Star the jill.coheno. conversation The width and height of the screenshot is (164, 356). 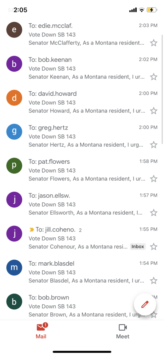(154, 247)
